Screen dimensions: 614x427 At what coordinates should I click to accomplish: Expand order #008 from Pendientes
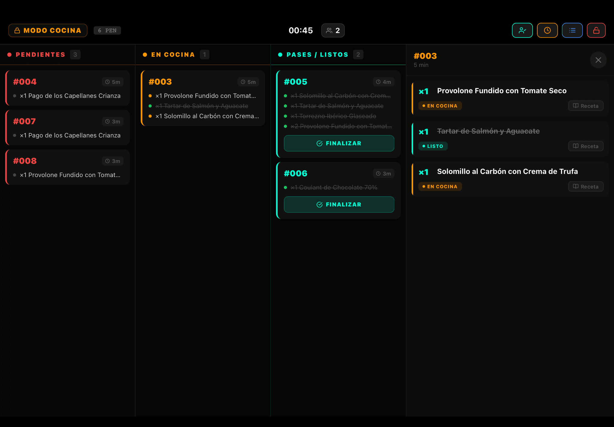point(67,167)
